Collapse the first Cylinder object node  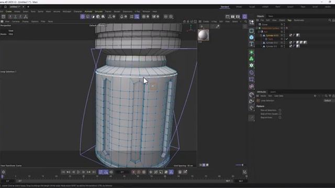click(x=261, y=36)
